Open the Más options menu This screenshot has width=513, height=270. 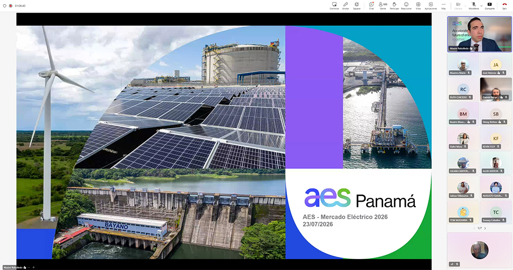click(443, 6)
